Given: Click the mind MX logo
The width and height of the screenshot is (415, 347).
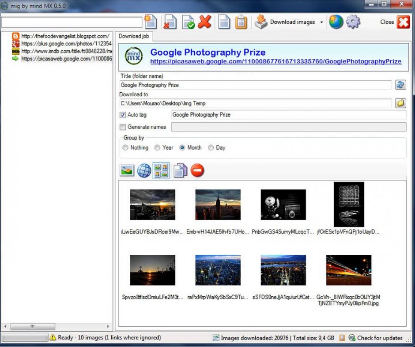Looking at the screenshot, I should pyautogui.click(x=134, y=56).
